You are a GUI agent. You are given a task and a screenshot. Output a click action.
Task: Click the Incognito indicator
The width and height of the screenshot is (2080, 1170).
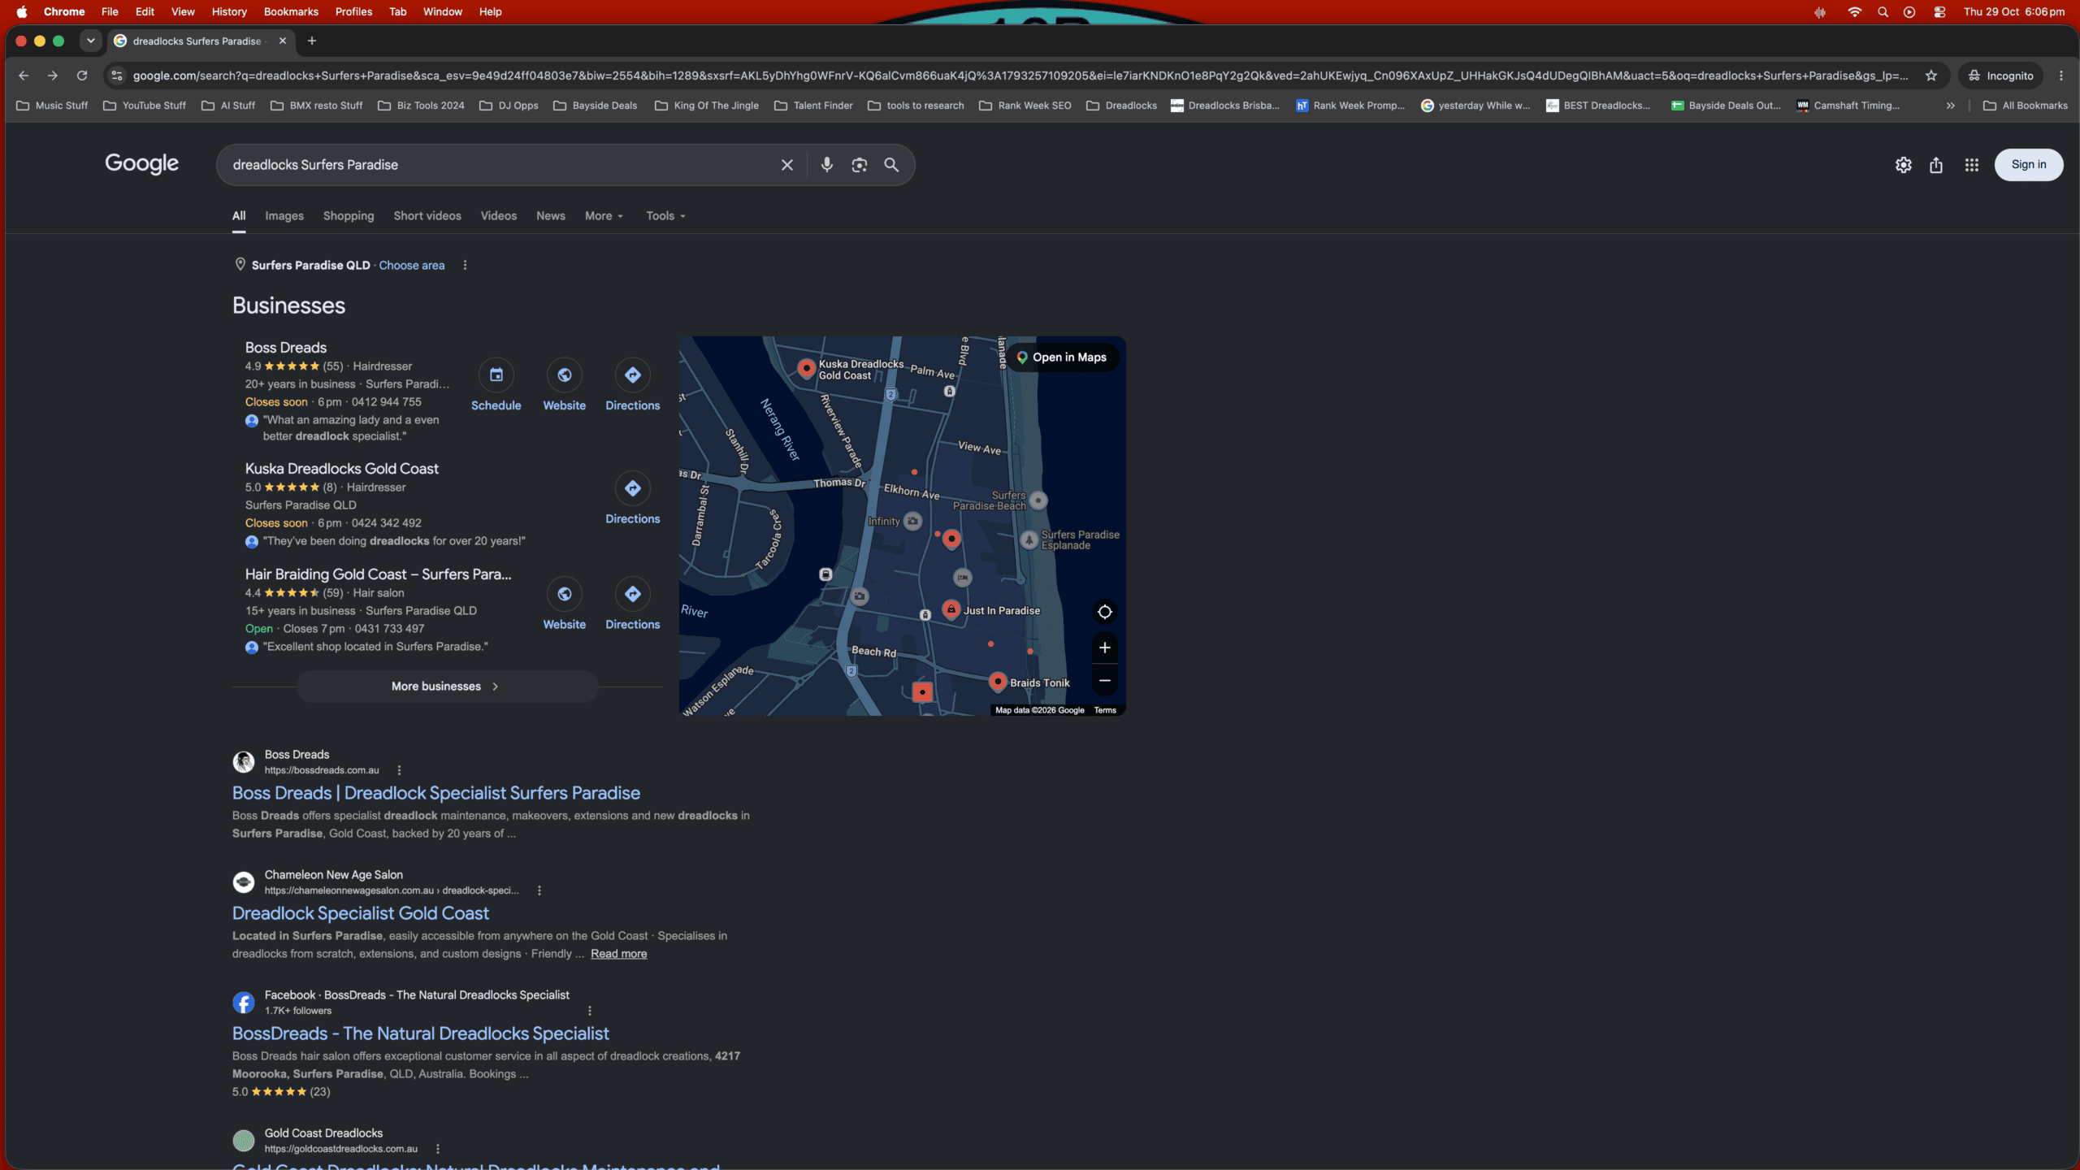pyautogui.click(x=2000, y=76)
